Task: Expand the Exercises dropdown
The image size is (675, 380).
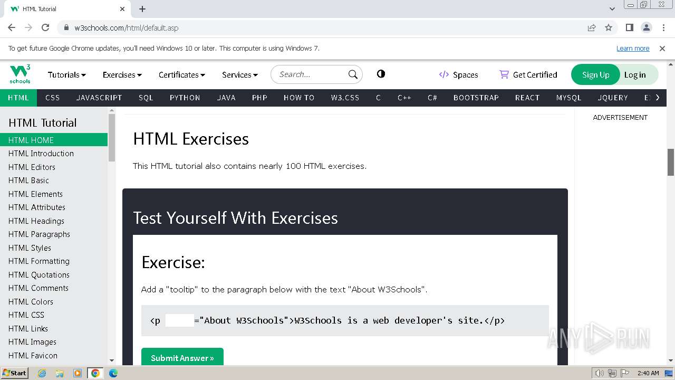Action: click(122, 74)
